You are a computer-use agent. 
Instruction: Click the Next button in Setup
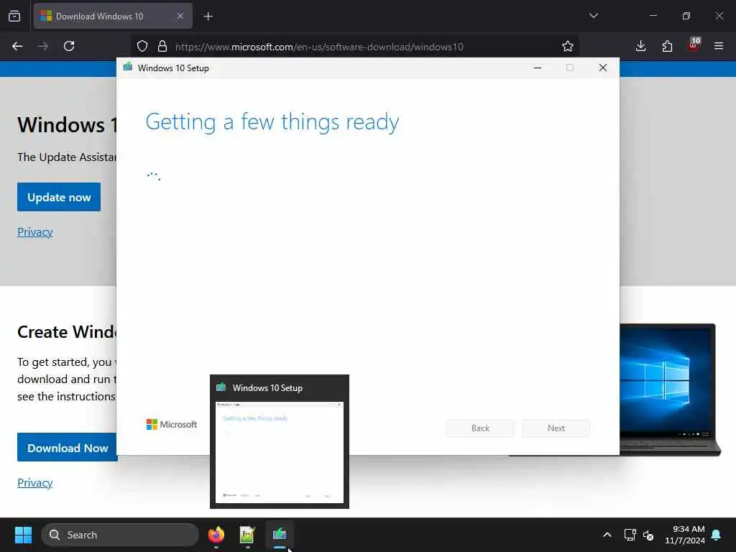coord(556,428)
